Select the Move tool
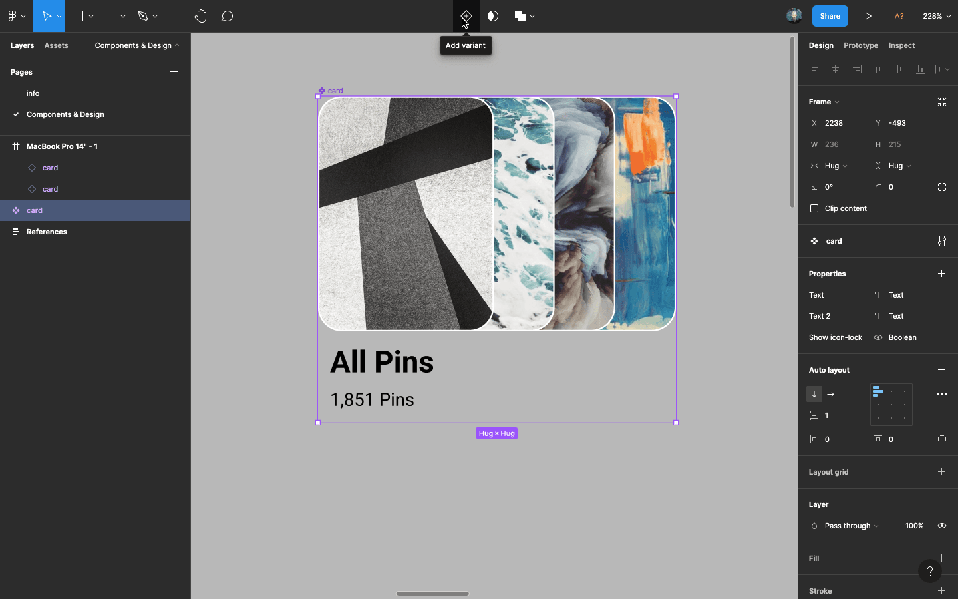The width and height of the screenshot is (958, 599). coord(47,16)
